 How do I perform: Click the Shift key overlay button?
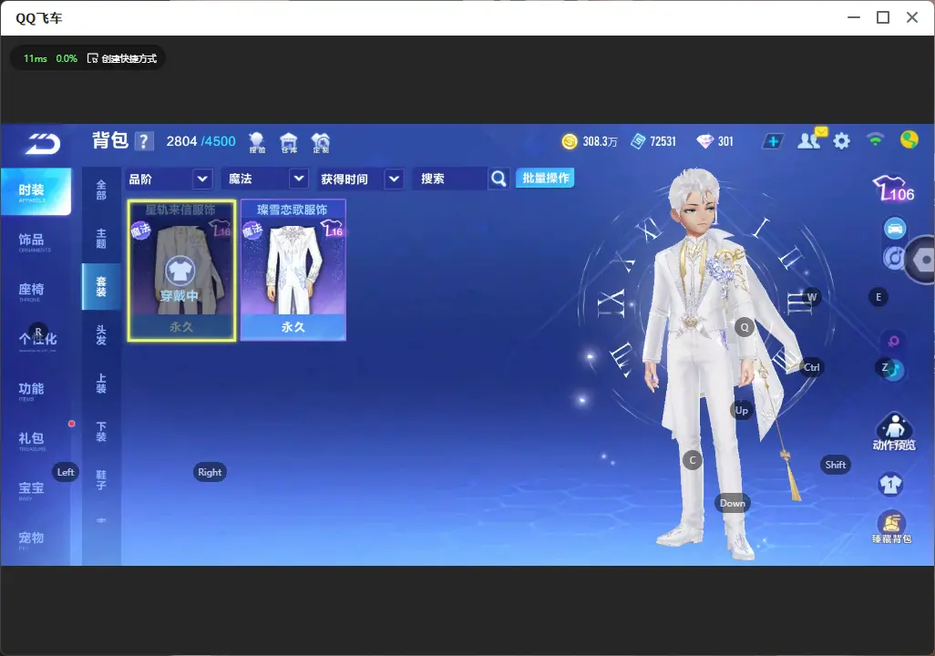pyautogui.click(x=835, y=465)
